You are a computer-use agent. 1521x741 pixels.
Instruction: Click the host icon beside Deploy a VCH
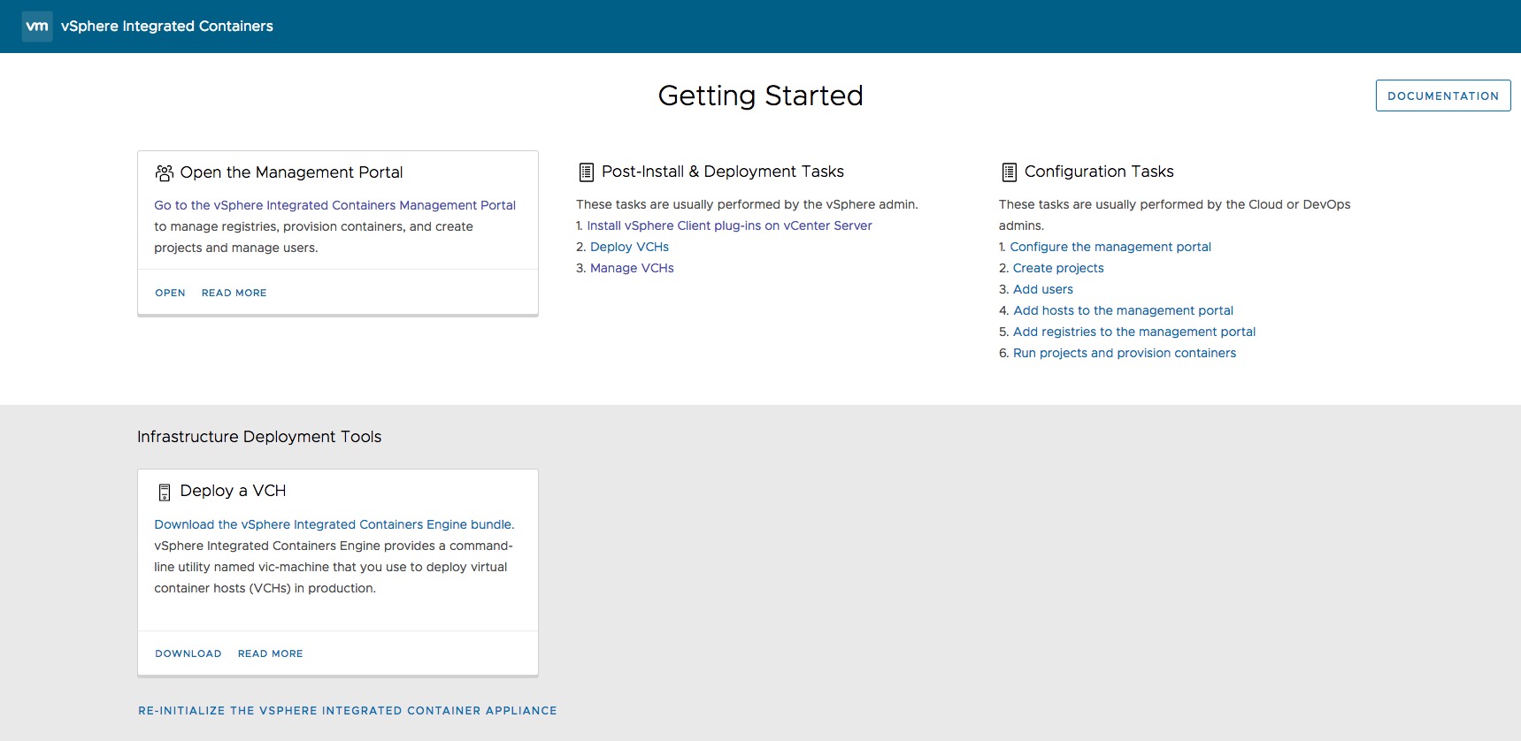pyautogui.click(x=165, y=493)
